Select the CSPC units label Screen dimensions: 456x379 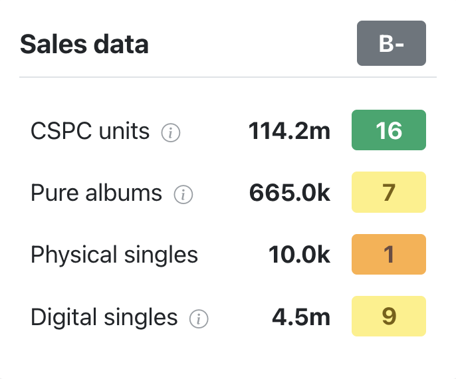pyautogui.click(x=90, y=131)
